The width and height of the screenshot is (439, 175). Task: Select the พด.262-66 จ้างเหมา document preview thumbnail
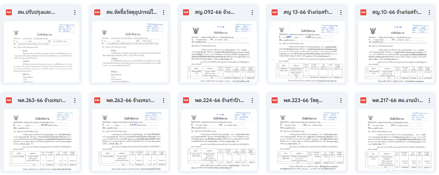pyautogui.click(x=130, y=140)
